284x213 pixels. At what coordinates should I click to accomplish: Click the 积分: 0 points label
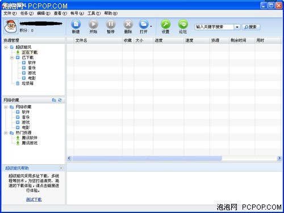click(27, 31)
